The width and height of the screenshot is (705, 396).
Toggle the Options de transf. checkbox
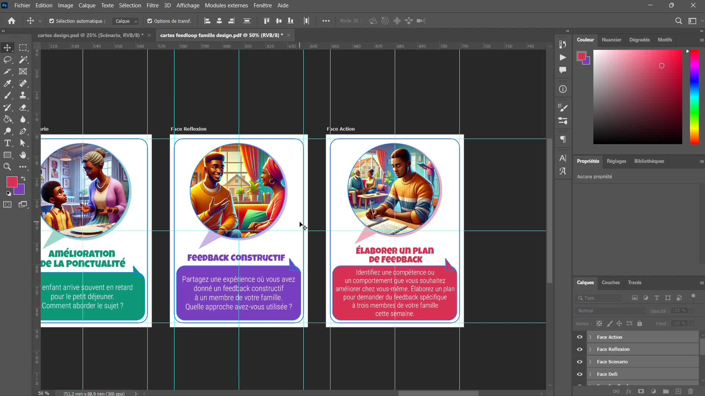150,21
